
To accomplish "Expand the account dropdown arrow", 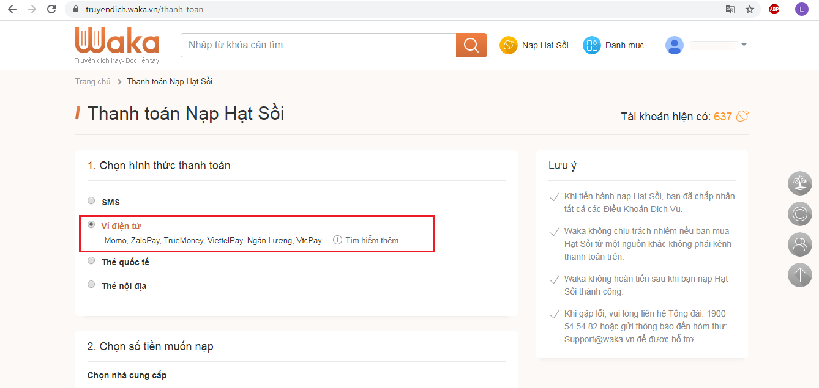I will 744,45.
